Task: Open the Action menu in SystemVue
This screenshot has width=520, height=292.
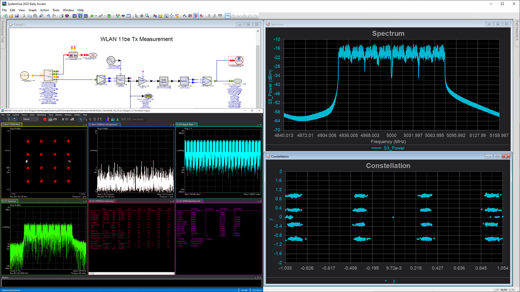Action: point(45,10)
